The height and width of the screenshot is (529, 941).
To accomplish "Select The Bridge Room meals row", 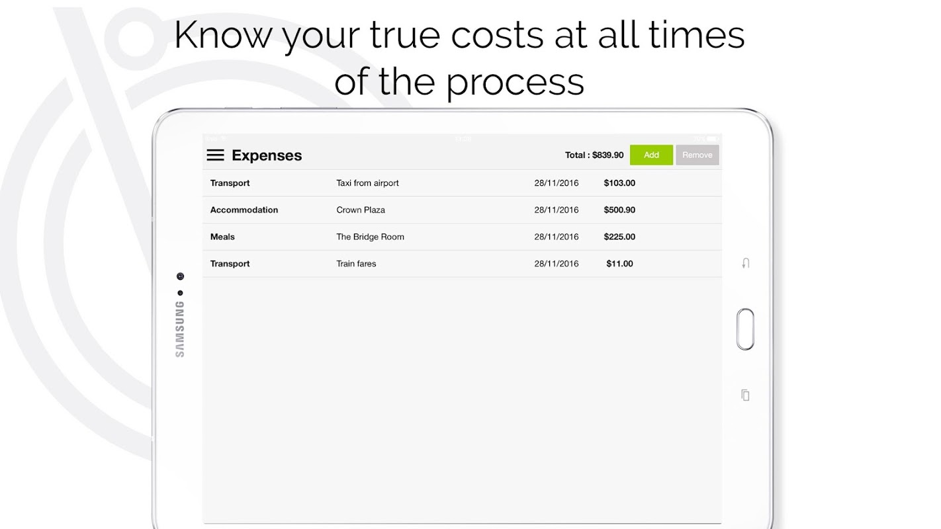I will 462,237.
